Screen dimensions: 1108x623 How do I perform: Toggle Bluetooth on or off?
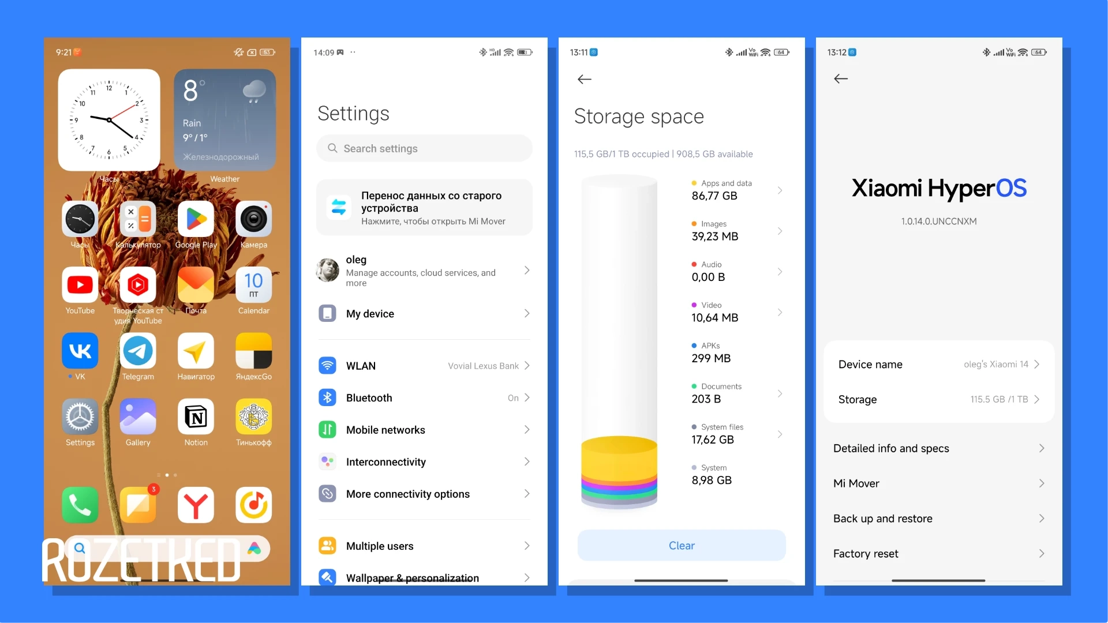pos(425,397)
